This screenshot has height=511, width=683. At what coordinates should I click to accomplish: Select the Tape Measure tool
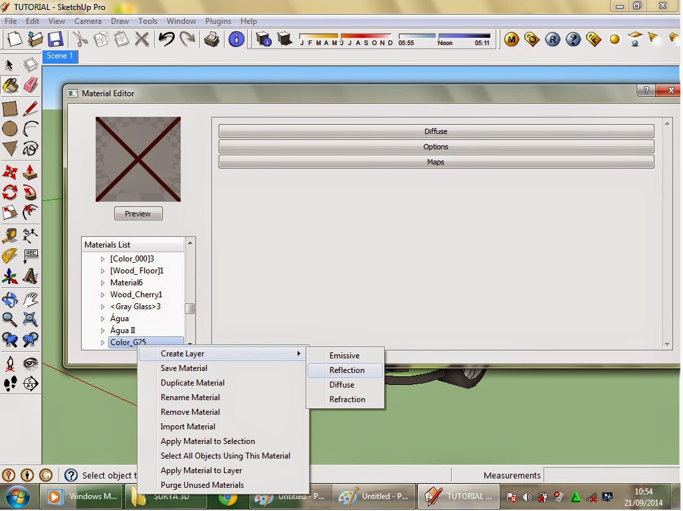10,236
